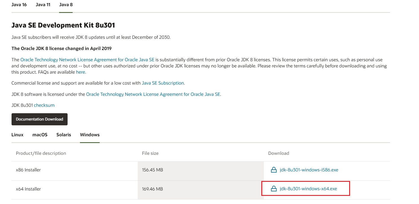This screenshot has height=204, width=419.
Task: Open license link in 'JDK 8 software is licensed' line
Action: coord(153,94)
